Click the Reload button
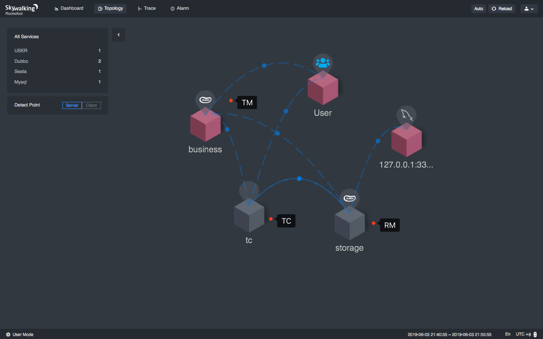Viewport: 543px width, 339px height. point(502,8)
